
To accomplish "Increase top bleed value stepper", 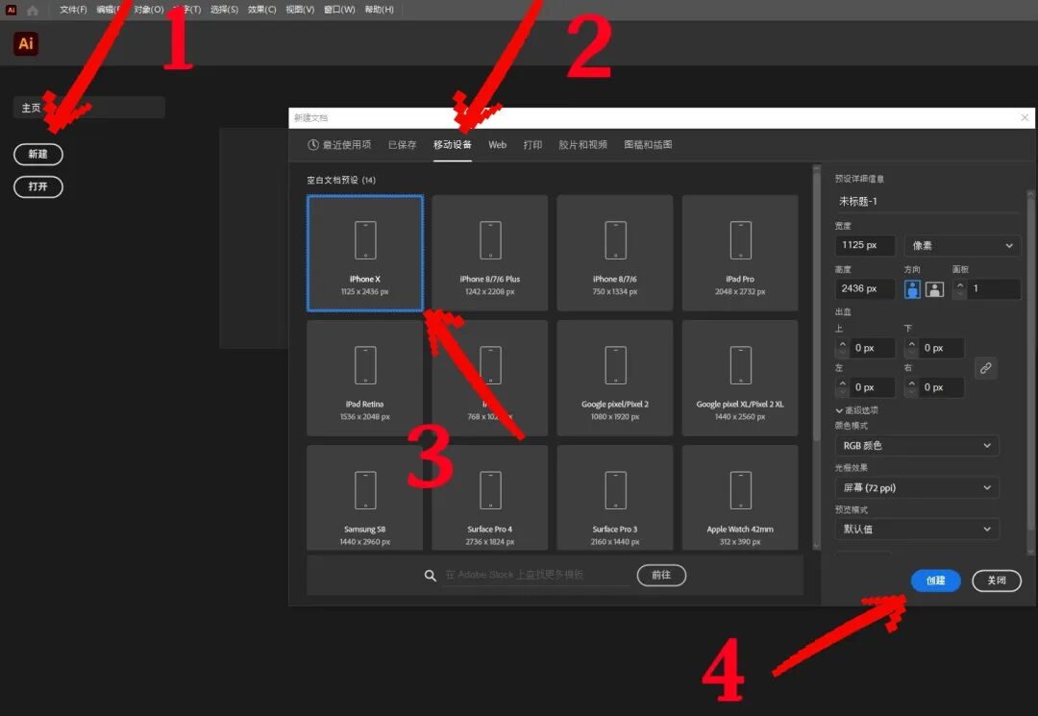I will (x=842, y=343).
